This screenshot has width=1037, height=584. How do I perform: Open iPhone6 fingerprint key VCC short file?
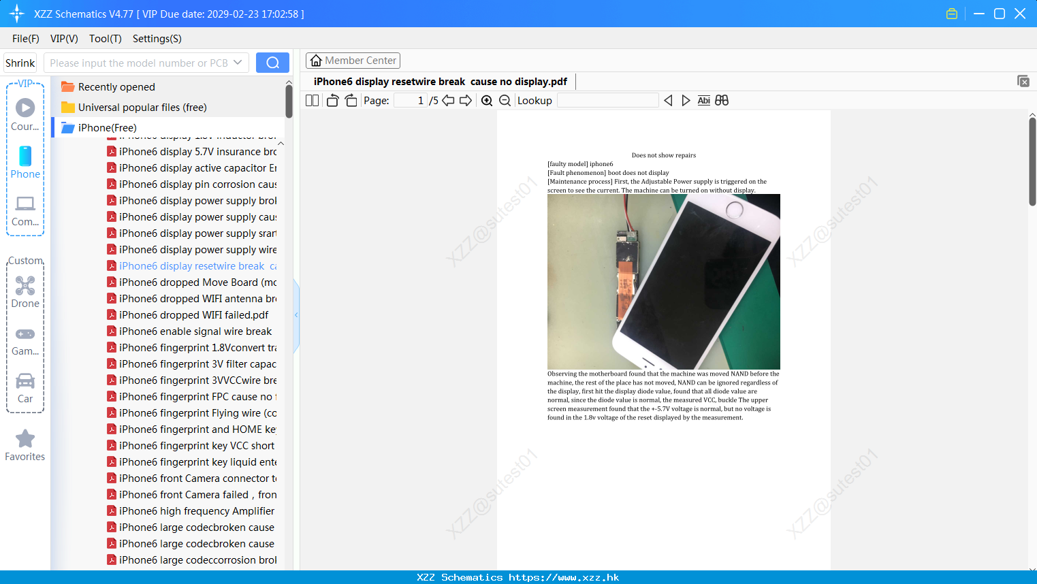click(191, 446)
